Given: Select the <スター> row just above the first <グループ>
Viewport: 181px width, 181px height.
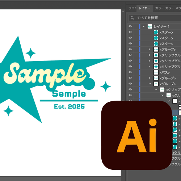Looking at the screenshot, I should (x=166, y=44).
